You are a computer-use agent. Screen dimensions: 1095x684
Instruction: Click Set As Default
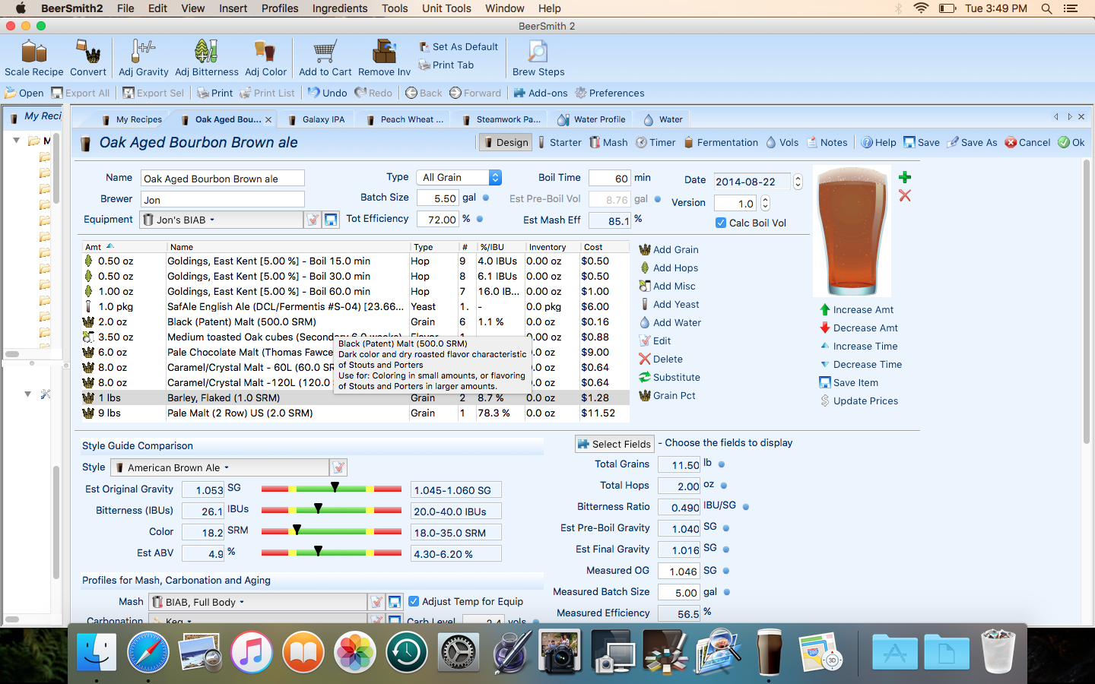[459, 46]
